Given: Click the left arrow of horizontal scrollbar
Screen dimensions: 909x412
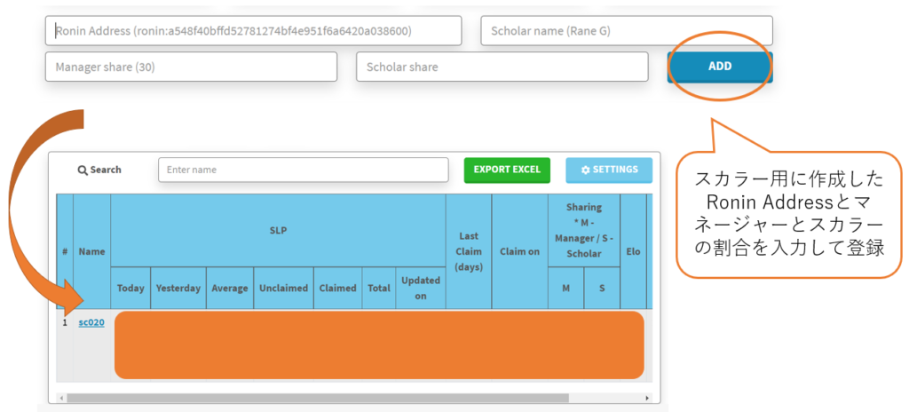Looking at the screenshot, I should point(61,398).
